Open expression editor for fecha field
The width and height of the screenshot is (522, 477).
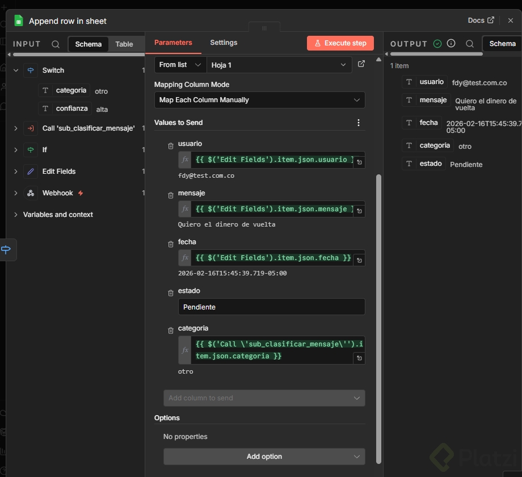pos(359,260)
